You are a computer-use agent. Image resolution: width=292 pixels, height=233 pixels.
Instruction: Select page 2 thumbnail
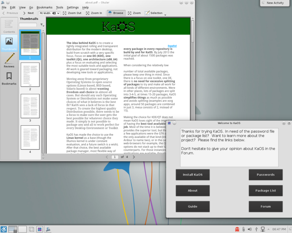coord(30,75)
